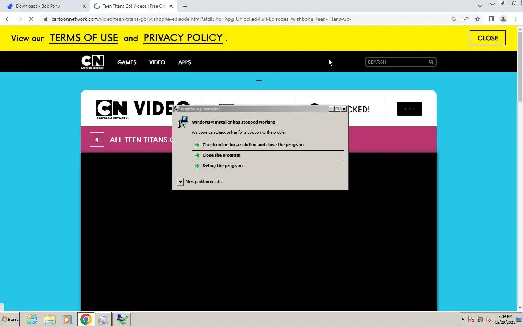Show hidden tray icons
Viewport: 523px width, 327px height.
tap(463, 319)
